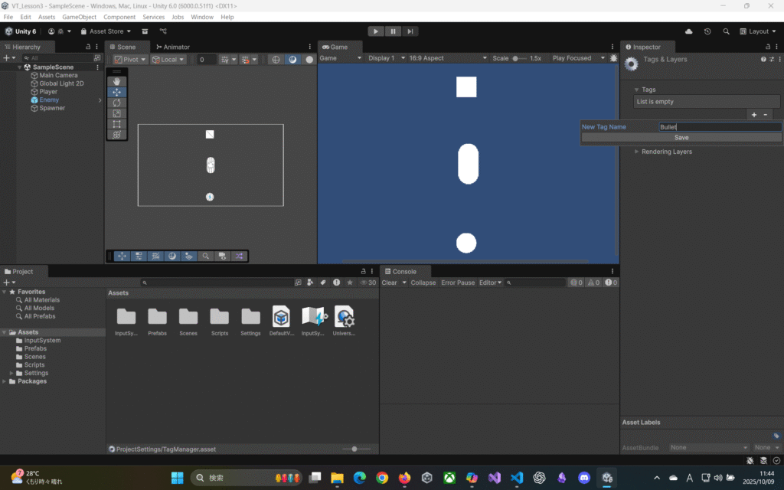Click the plus button to add tag
Image resolution: width=784 pixels, height=490 pixels.
tap(753, 114)
